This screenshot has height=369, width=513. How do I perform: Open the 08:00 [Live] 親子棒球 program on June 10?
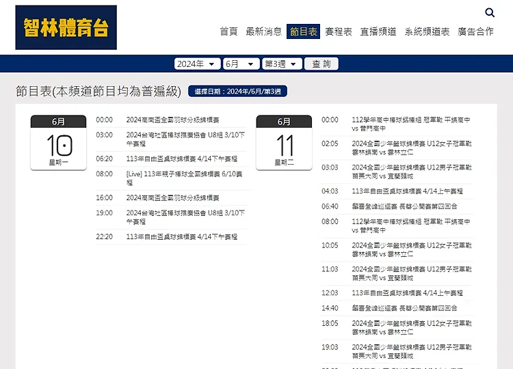pyautogui.click(x=185, y=178)
